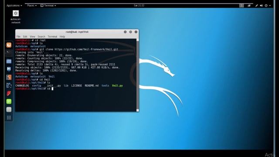Open the grey app above the grid in the dock
Viewport: 279px width, 157px height.
pos(9,109)
